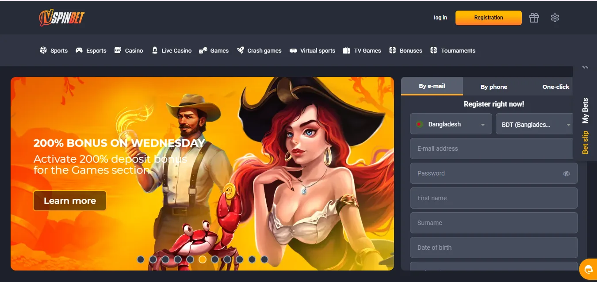Open the live chat support icon
This screenshot has width=597, height=282.
tap(588, 269)
